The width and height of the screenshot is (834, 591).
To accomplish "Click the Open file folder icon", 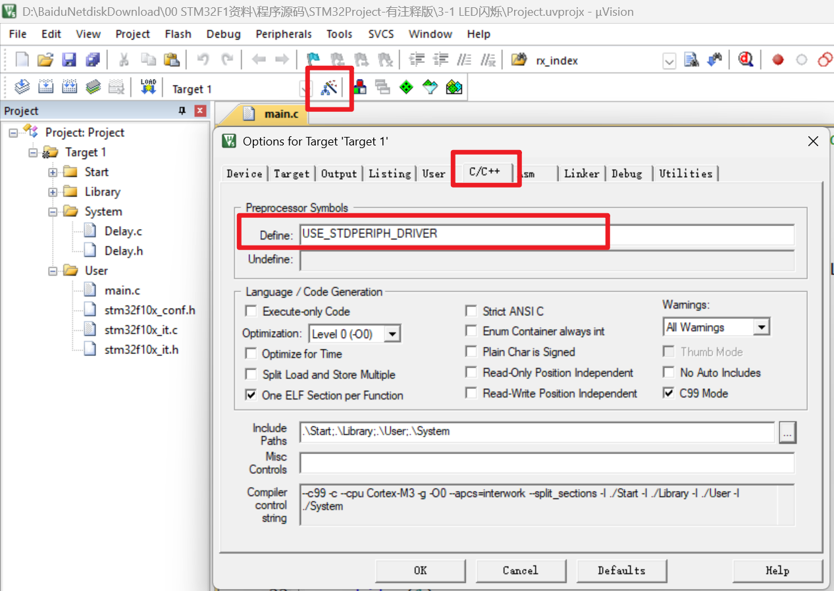I will pos(45,60).
